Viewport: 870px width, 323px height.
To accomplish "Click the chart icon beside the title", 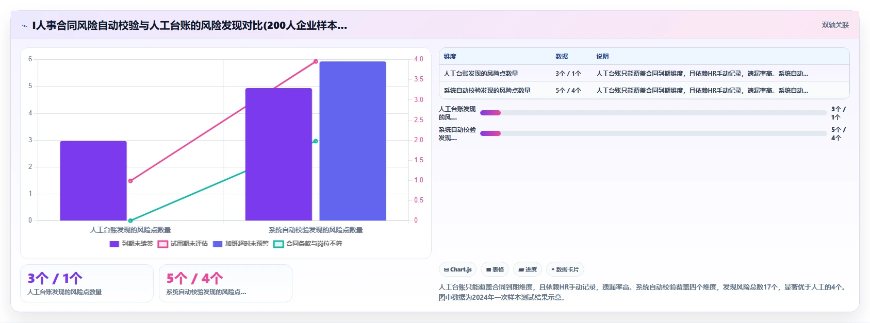I will coord(24,26).
